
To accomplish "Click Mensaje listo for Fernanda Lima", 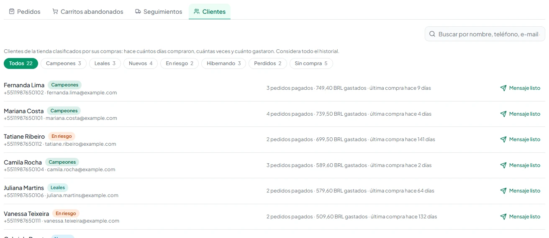I will pyautogui.click(x=520, y=88).
